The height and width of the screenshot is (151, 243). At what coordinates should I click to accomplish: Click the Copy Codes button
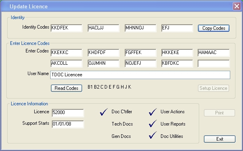(x=214, y=28)
